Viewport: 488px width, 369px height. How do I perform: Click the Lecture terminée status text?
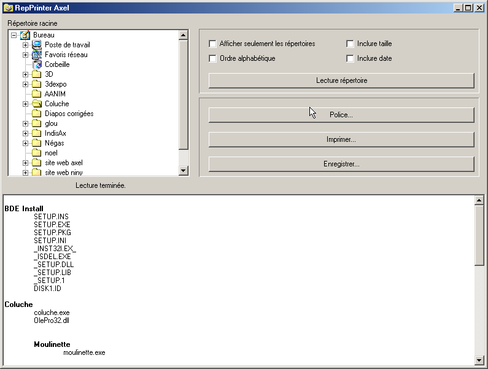click(101, 185)
